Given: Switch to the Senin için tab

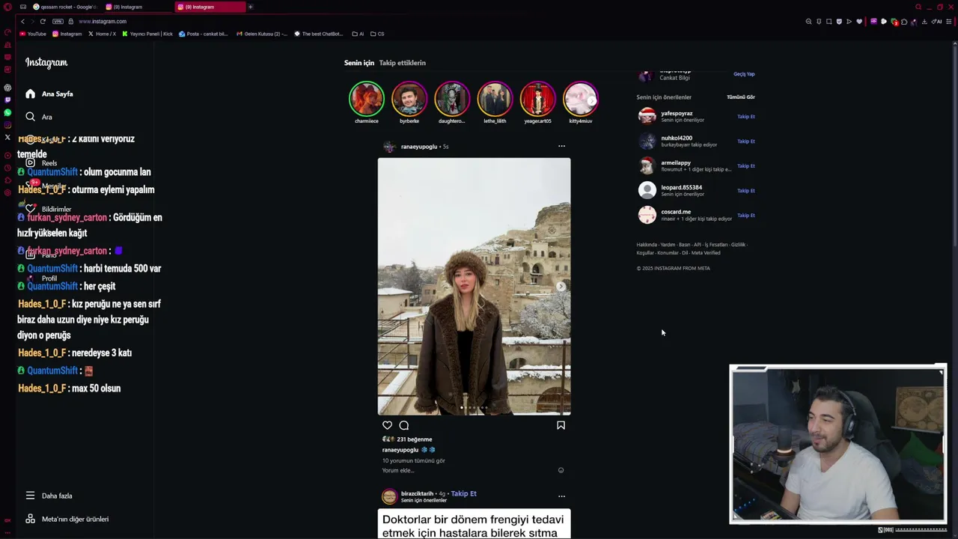Looking at the screenshot, I should click(x=359, y=63).
